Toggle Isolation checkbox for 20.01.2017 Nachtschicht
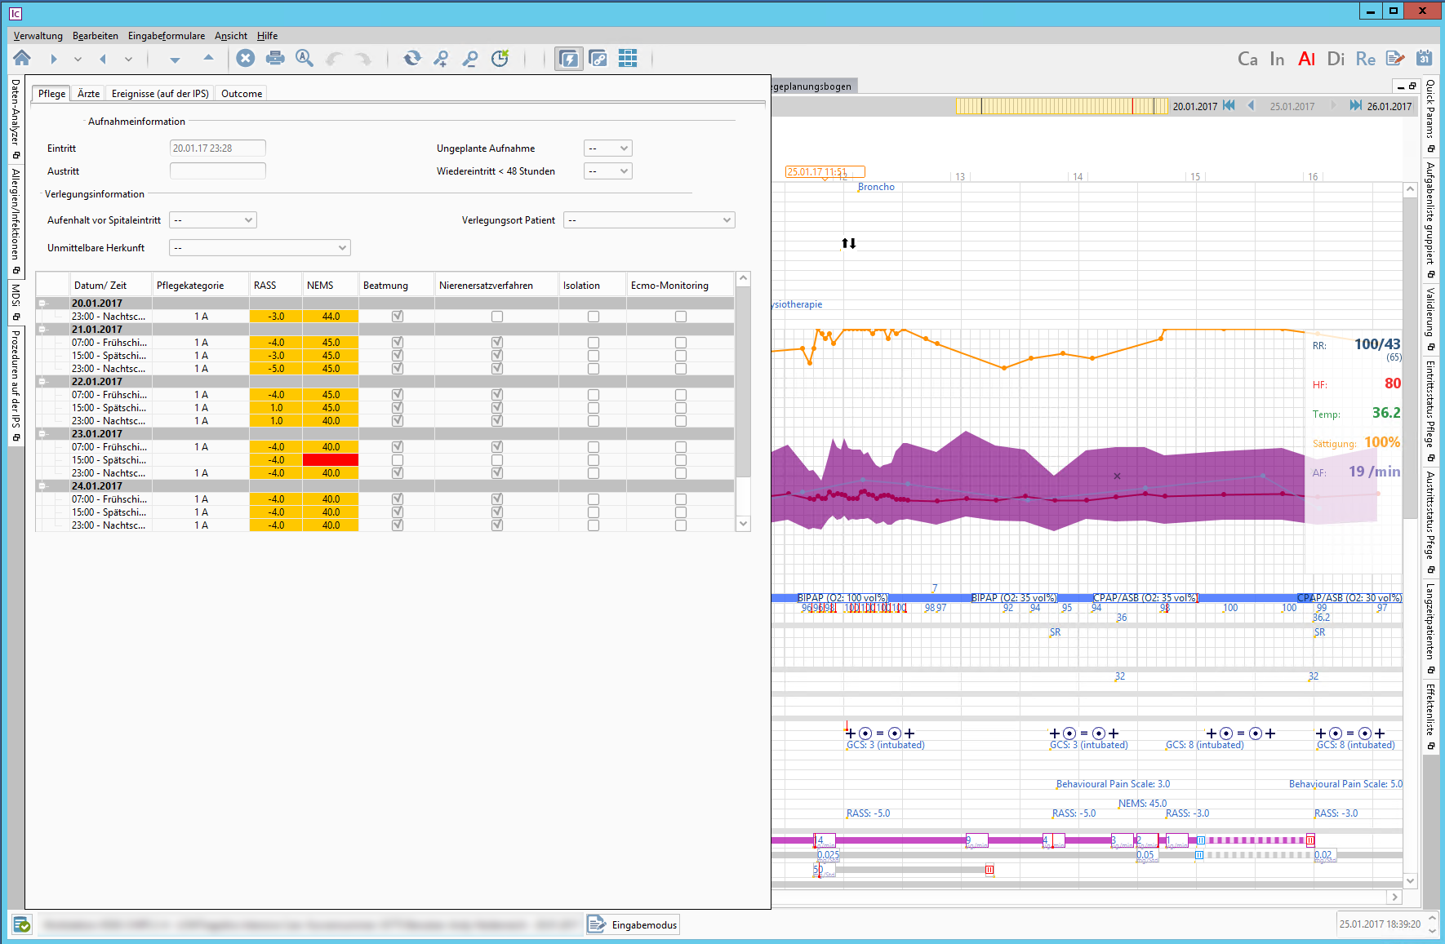 [594, 317]
